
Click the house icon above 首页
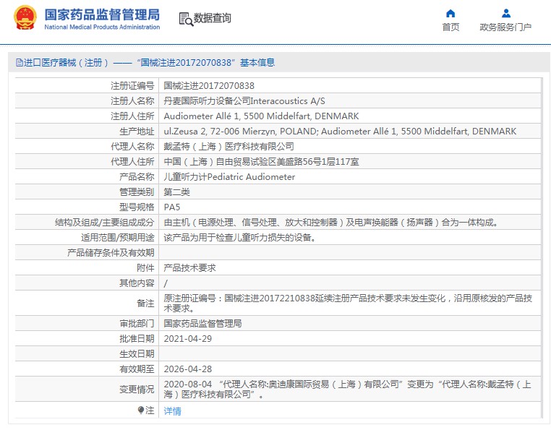(x=450, y=13)
